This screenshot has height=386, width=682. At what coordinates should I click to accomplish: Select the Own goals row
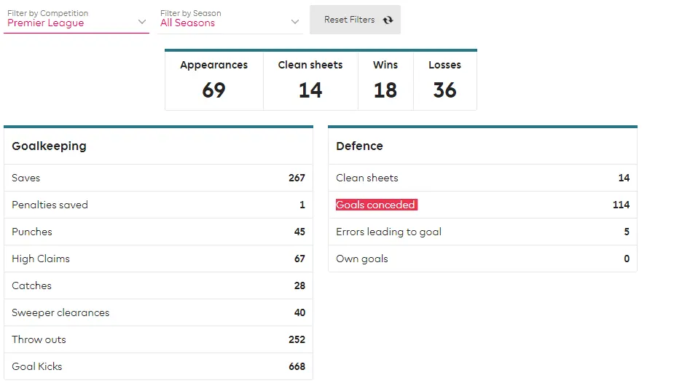(482, 259)
